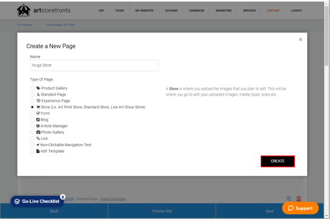Screen dimensions: 330x219
Task: Open the Marketing menu item
Action: tap(224, 11)
